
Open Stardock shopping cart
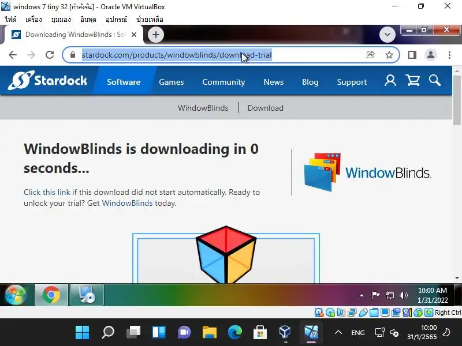pyautogui.click(x=412, y=80)
